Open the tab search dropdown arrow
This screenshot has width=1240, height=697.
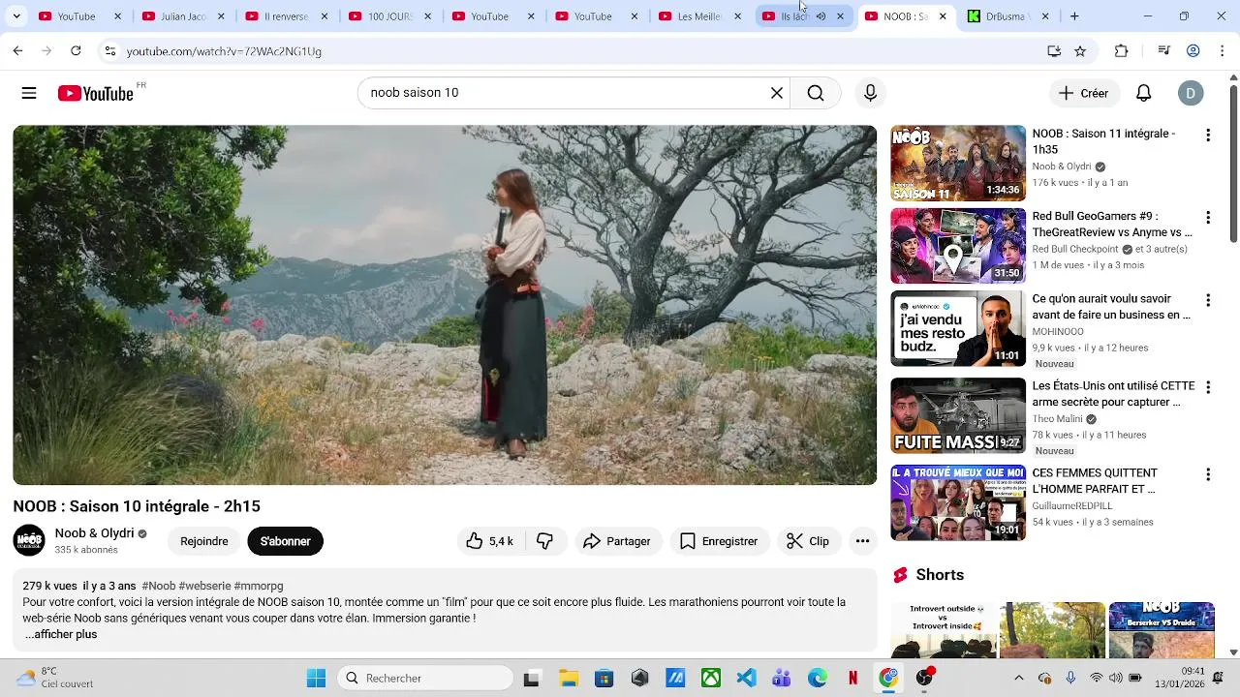[16, 16]
